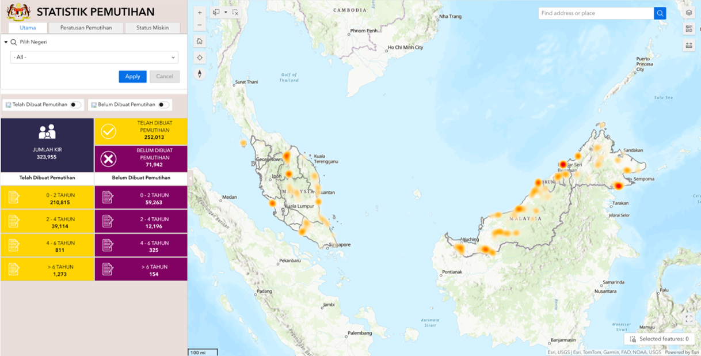This screenshot has height=356, width=701.
Task: Activate the rectangle select features tool
Action: 216,12
